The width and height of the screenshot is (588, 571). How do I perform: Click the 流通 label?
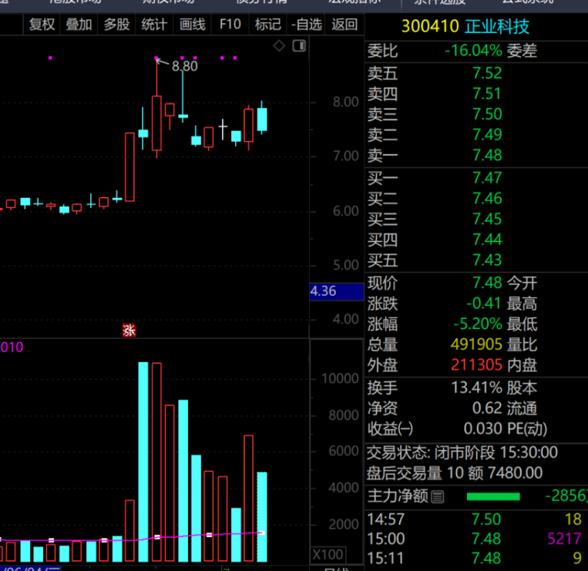click(x=522, y=408)
